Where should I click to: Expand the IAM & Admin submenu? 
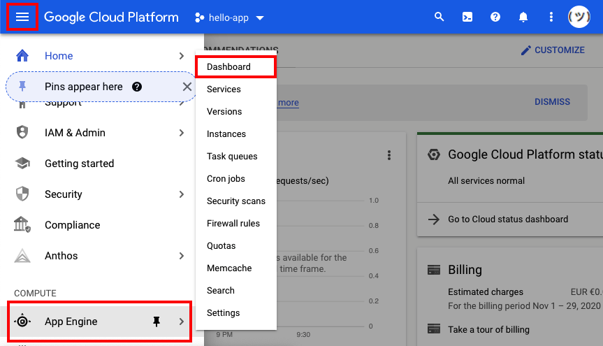(x=182, y=133)
